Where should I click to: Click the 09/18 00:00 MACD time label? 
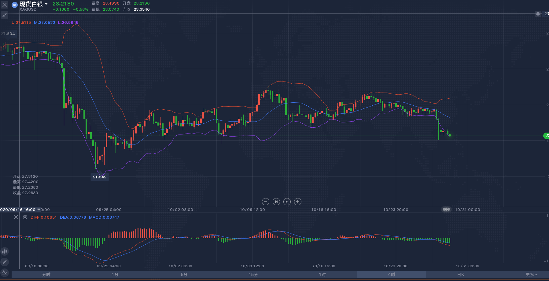(37, 266)
